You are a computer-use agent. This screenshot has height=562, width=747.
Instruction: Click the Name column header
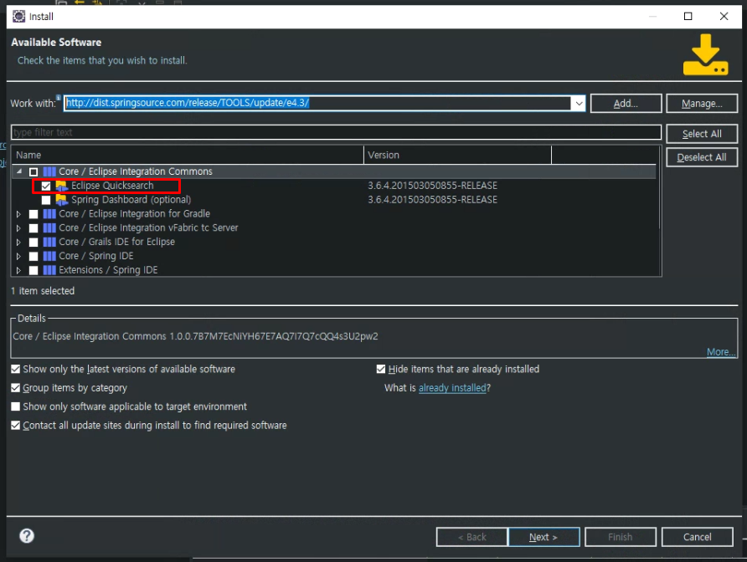tap(188, 155)
